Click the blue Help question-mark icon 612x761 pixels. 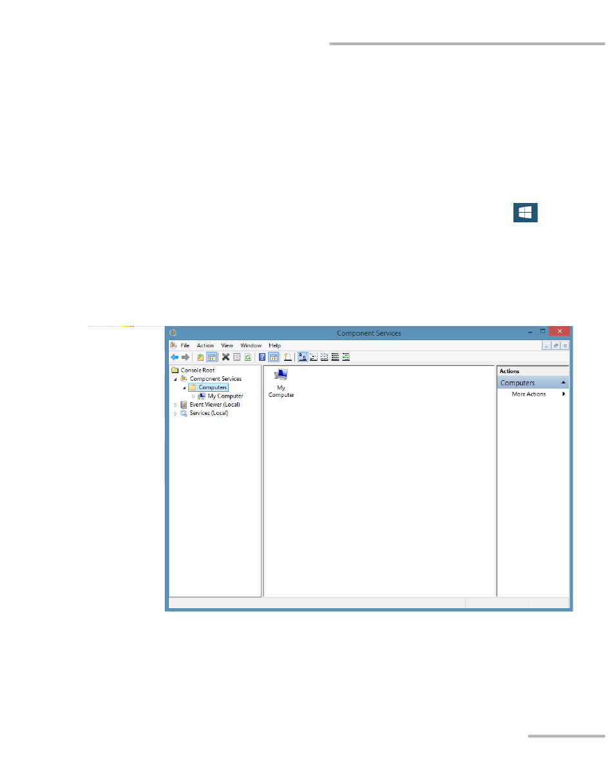[x=262, y=357]
